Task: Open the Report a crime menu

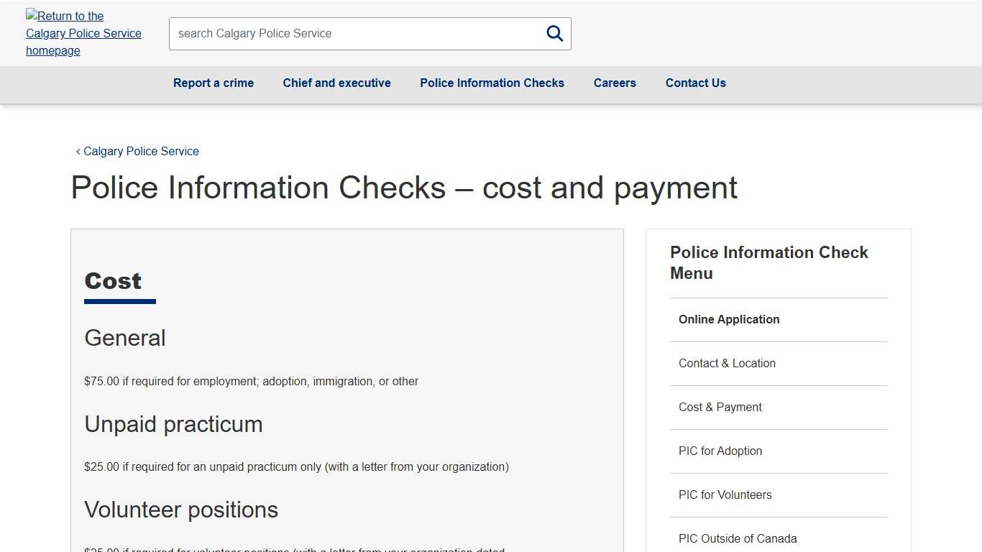Action: pyautogui.click(x=213, y=83)
